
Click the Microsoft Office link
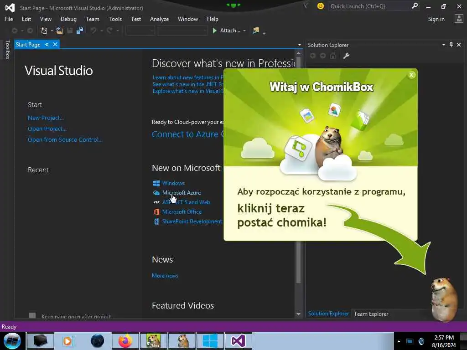[182, 212]
